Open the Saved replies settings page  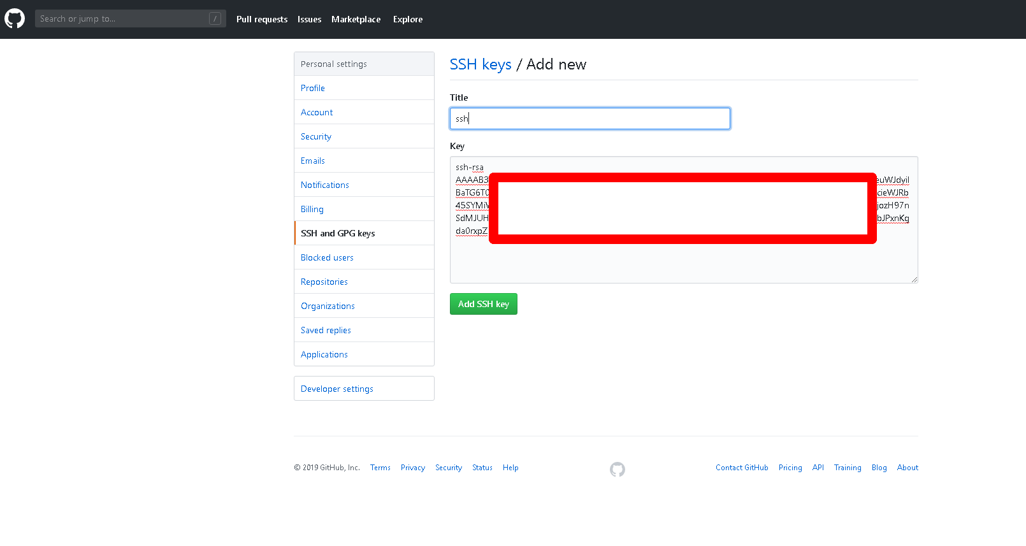364,330
